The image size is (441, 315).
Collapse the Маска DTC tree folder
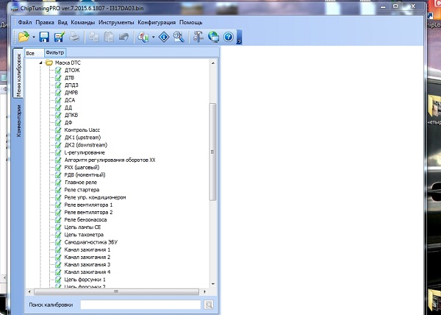(x=40, y=63)
